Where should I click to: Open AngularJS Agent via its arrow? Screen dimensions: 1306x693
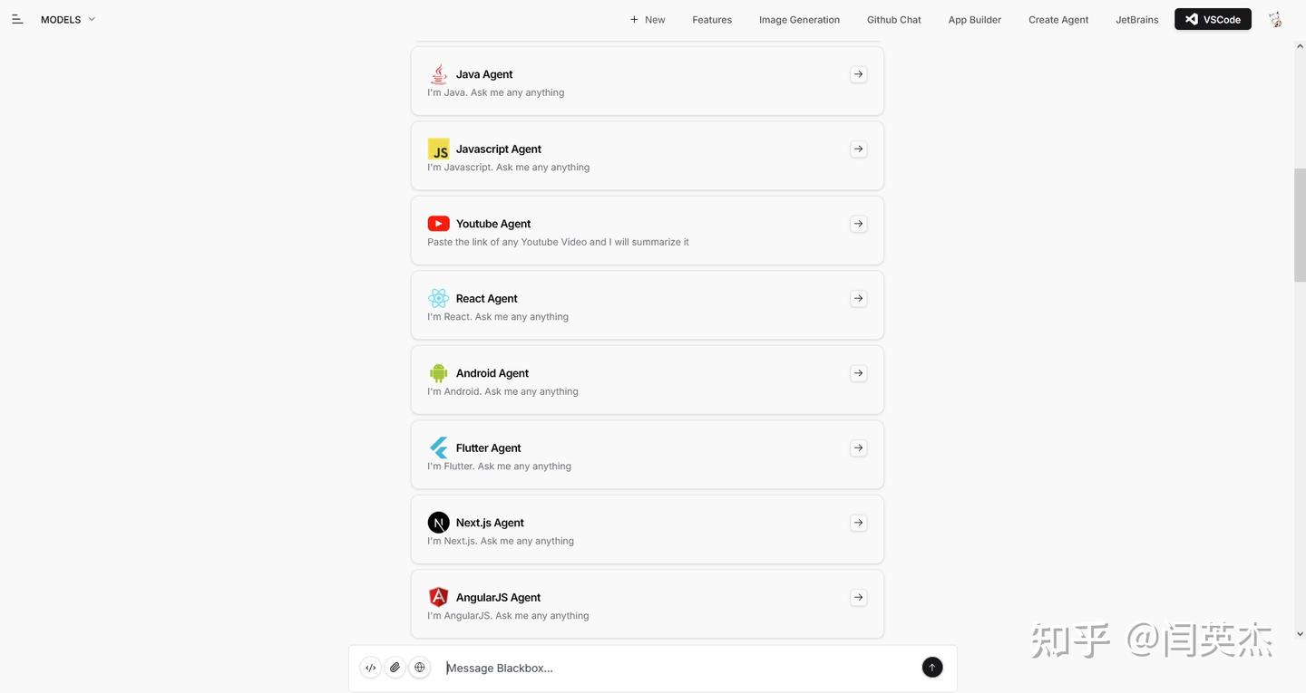tap(858, 597)
